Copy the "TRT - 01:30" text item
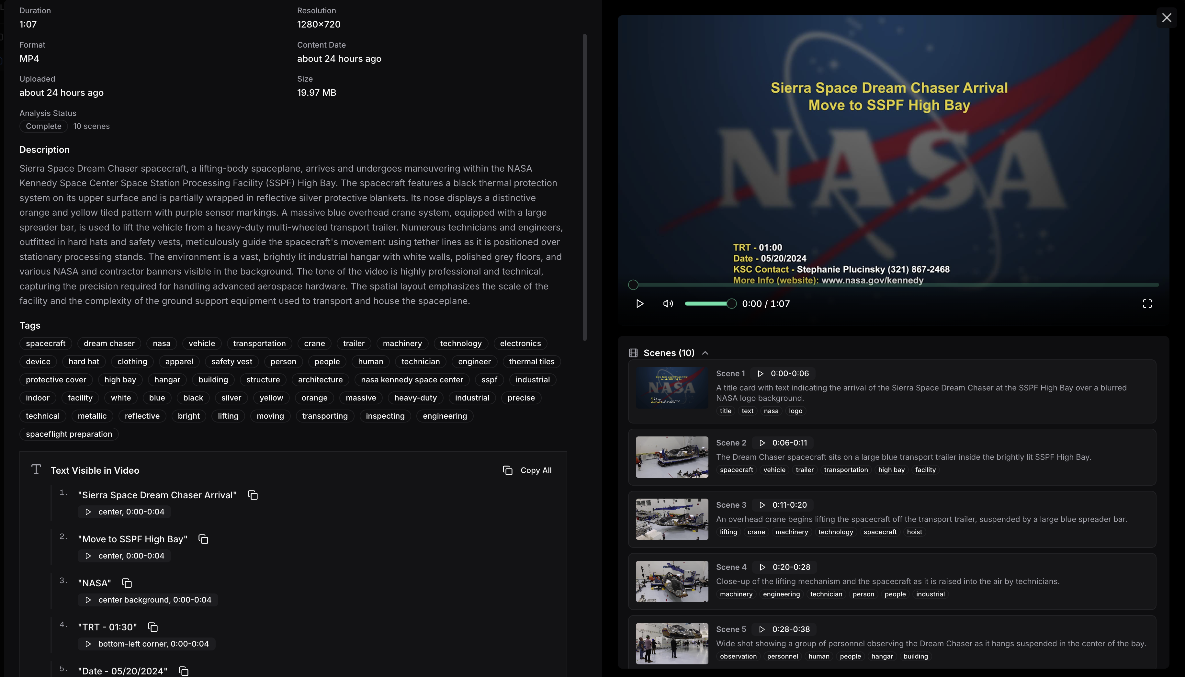Screen dimensions: 1185x677 pyautogui.click(x=152, y=626)
